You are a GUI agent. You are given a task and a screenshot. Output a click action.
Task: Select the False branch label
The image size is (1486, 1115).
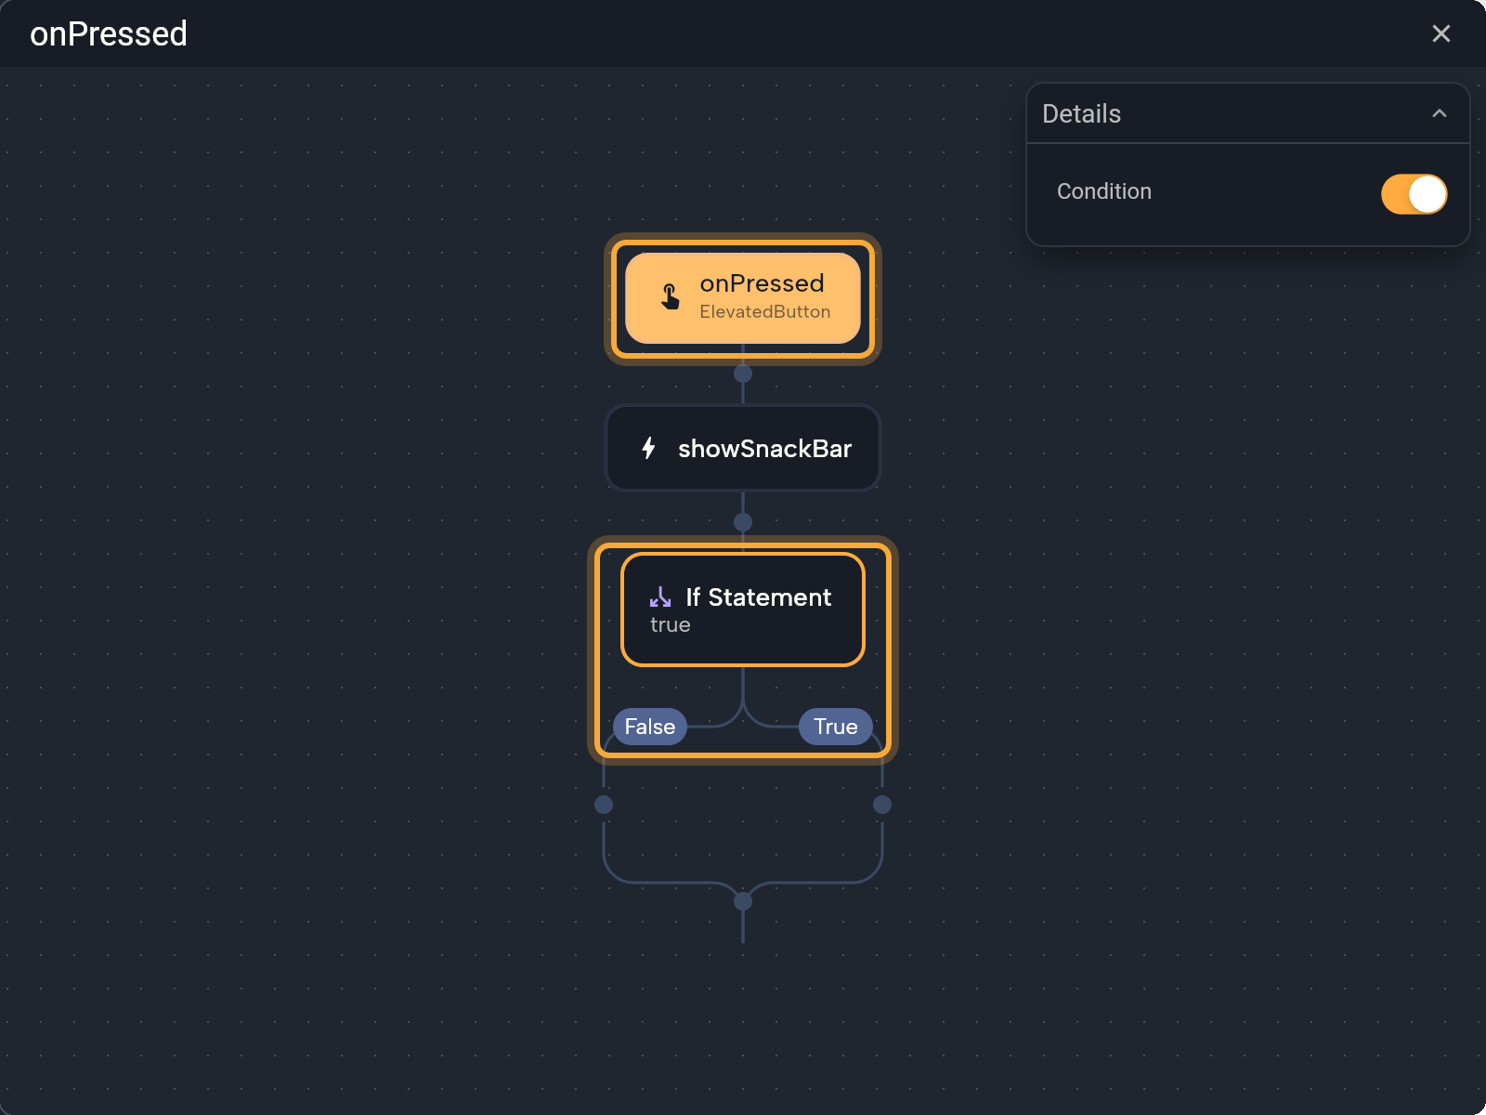click(x=649, y=727)
